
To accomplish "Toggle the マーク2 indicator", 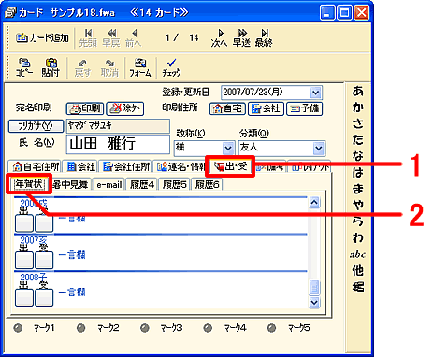I will point(81,328).
